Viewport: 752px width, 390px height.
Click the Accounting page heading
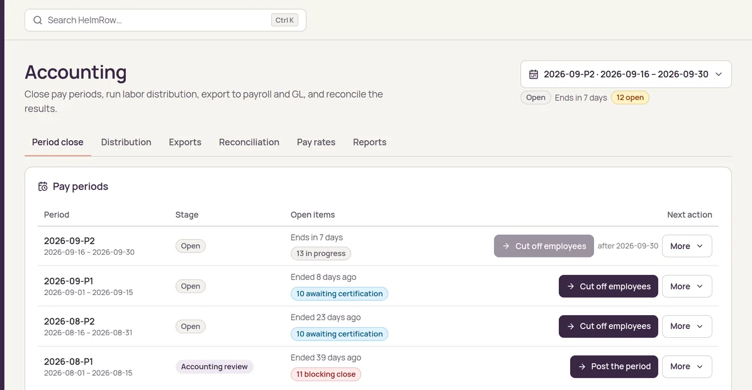click(76, 72)
